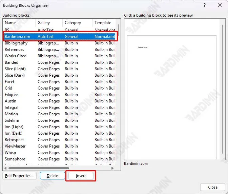Select the Facet cover page entry

coord(60,82)
